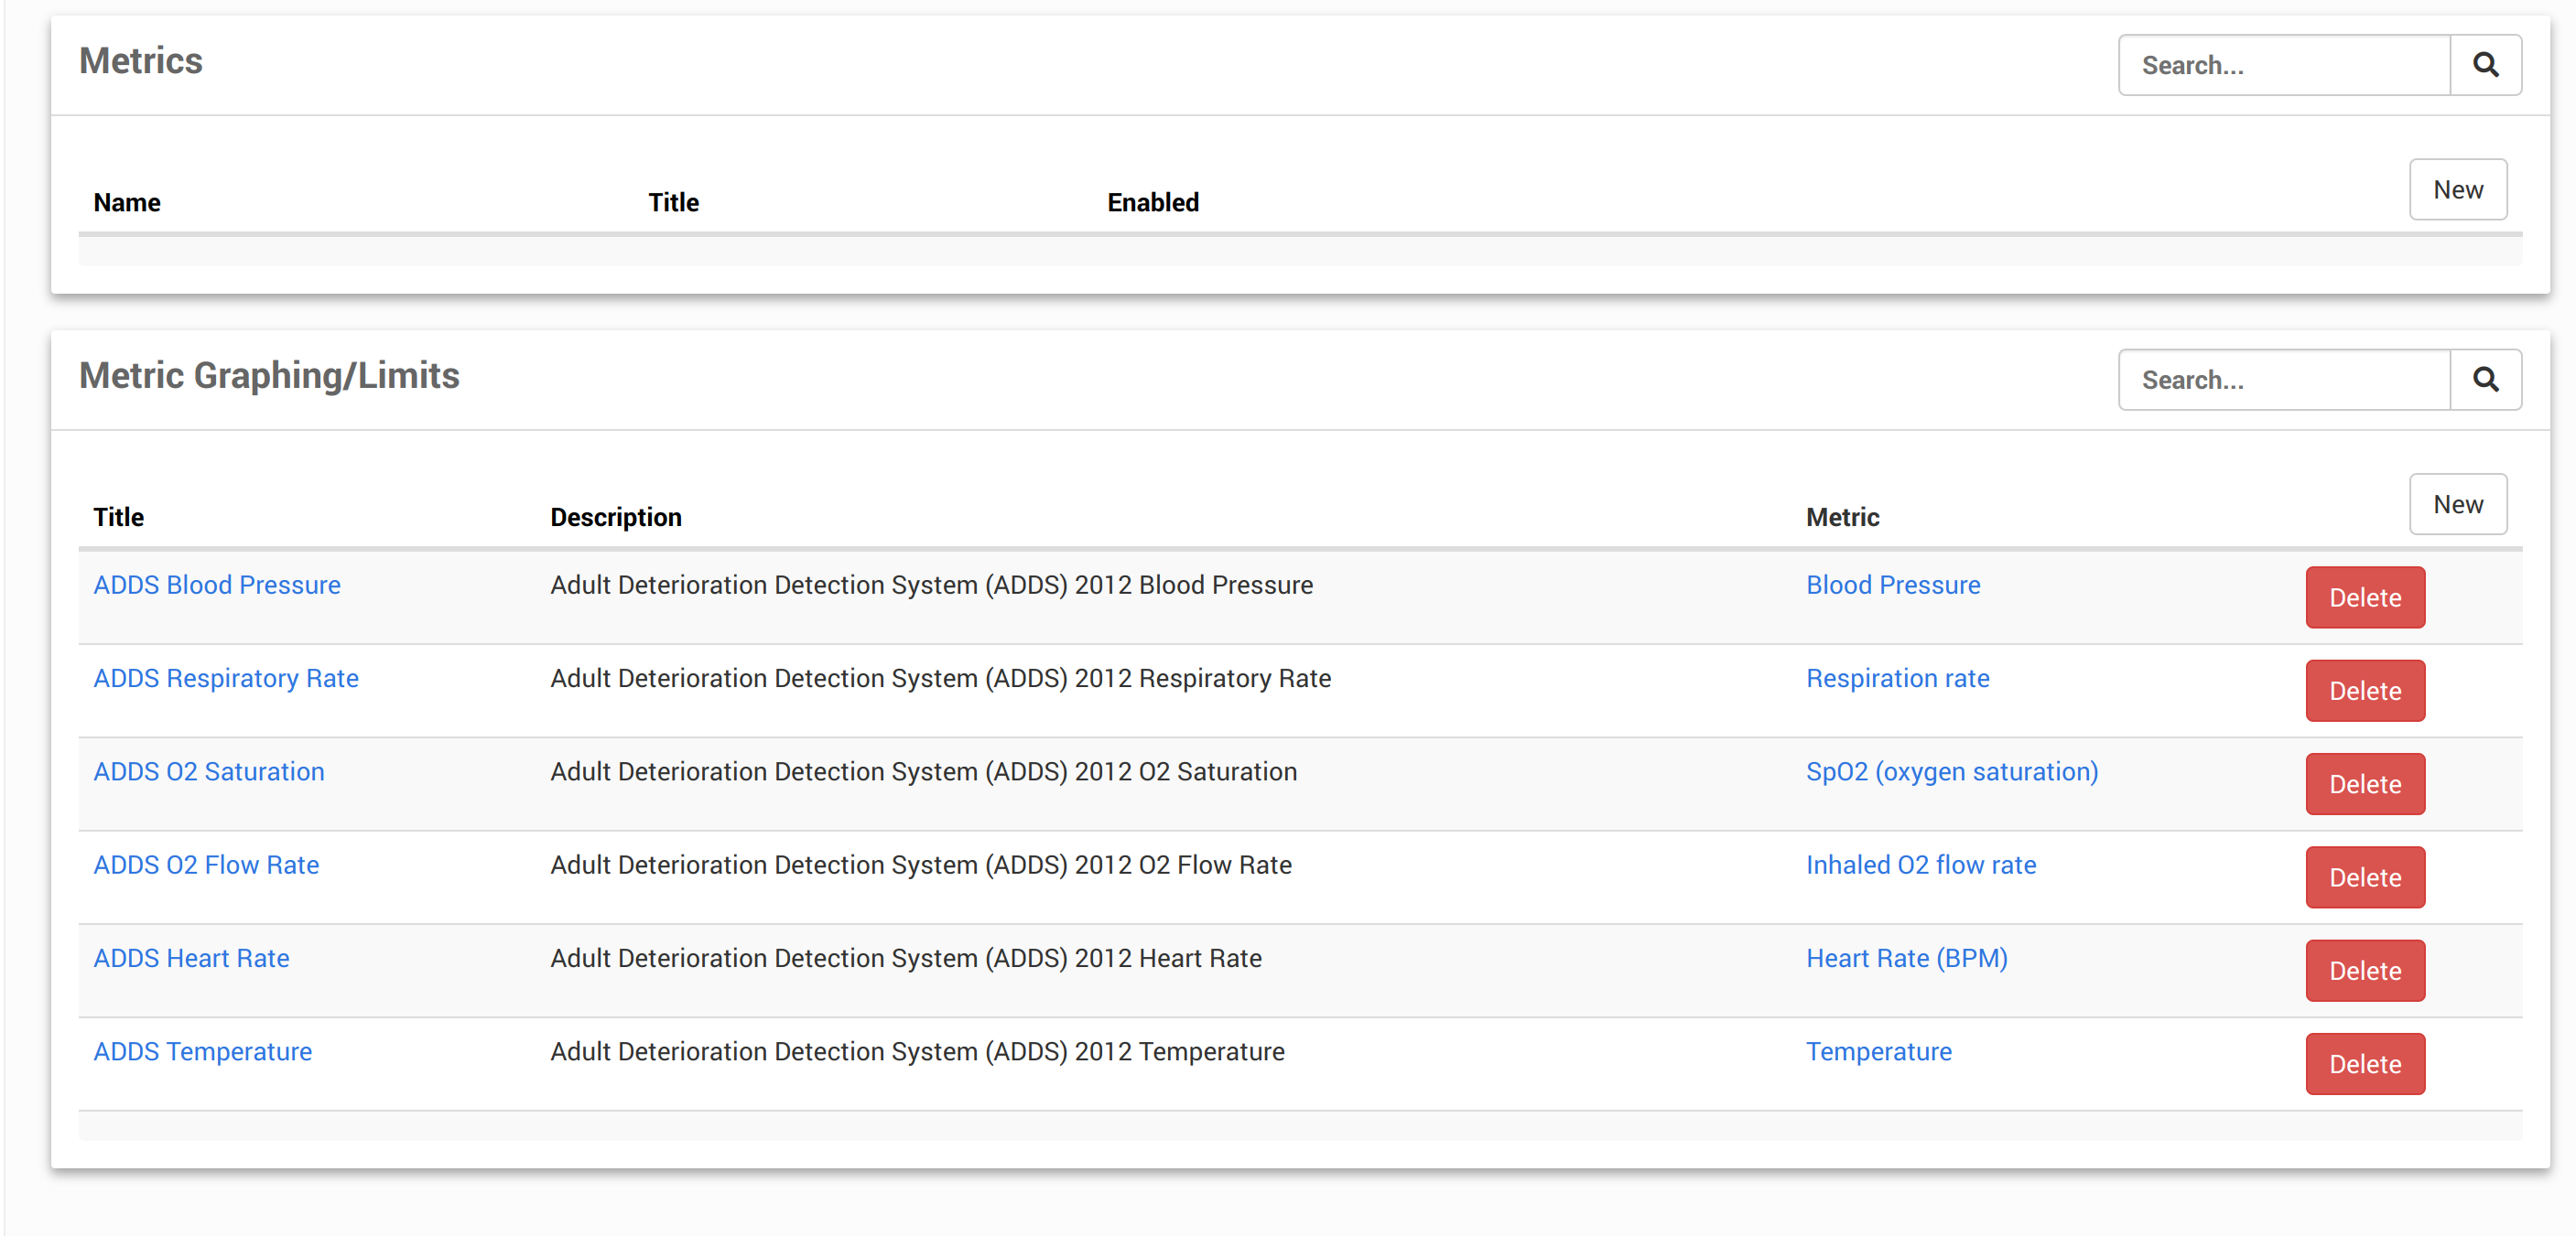Open ADDS O2 Flow Rate entry
The width and height of the screenshot is (2576, 1236).
click(206, 865)
